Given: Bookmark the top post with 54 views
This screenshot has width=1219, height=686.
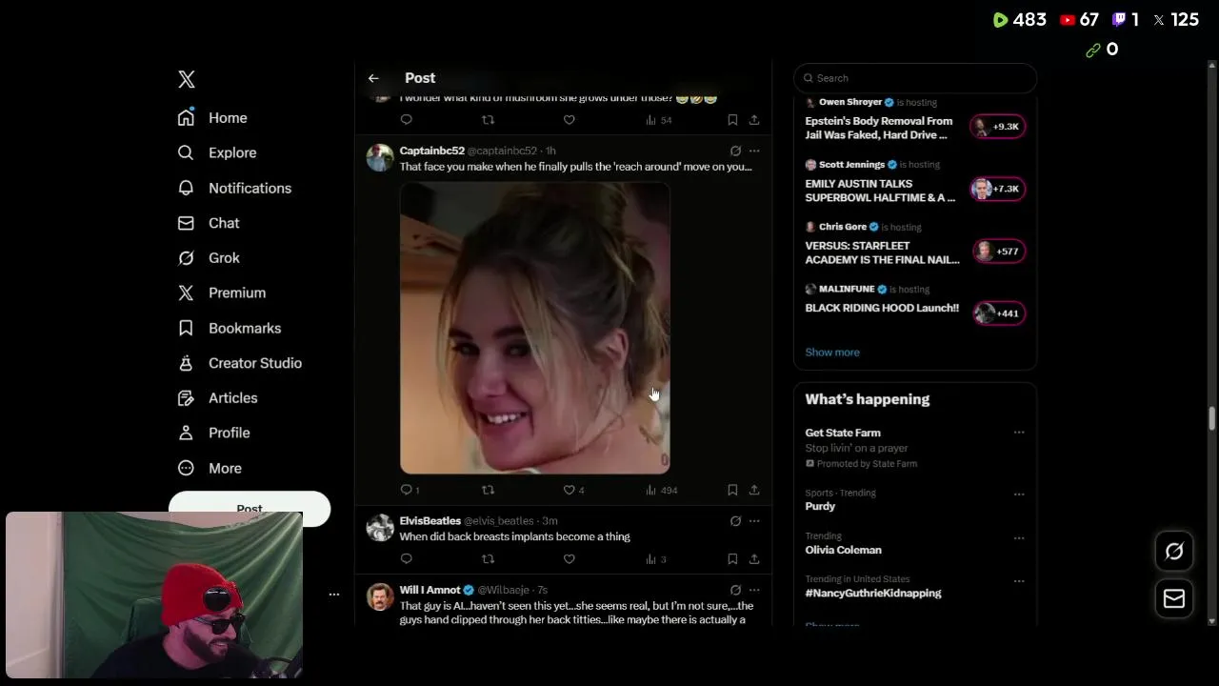Looking at the screenshot, I should coord(732,120).
